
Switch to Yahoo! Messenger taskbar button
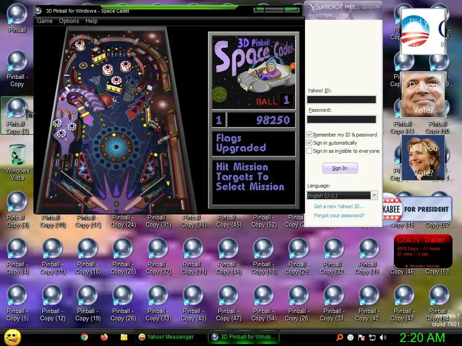point(171,337)
